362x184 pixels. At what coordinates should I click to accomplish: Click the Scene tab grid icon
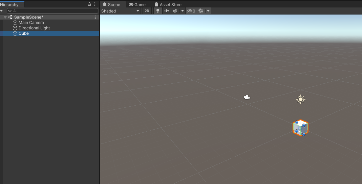[x=104, y=4]
